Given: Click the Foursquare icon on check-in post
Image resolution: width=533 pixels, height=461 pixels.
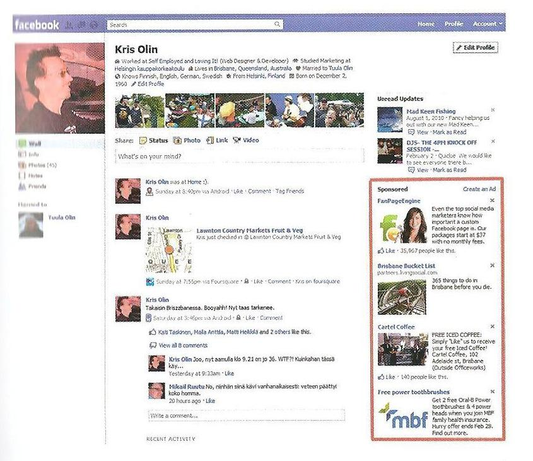Looking at the screenshot, I should (x=150, y=281).
